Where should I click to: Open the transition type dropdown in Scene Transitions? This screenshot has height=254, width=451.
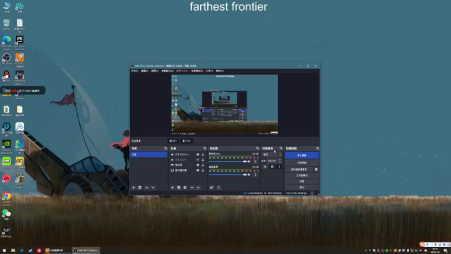click(x=272, y=155)
